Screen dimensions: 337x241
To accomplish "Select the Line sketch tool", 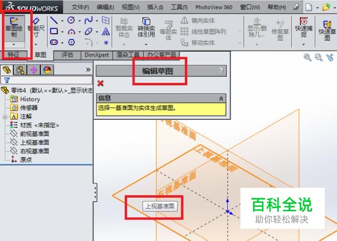I will click(54, 20).
